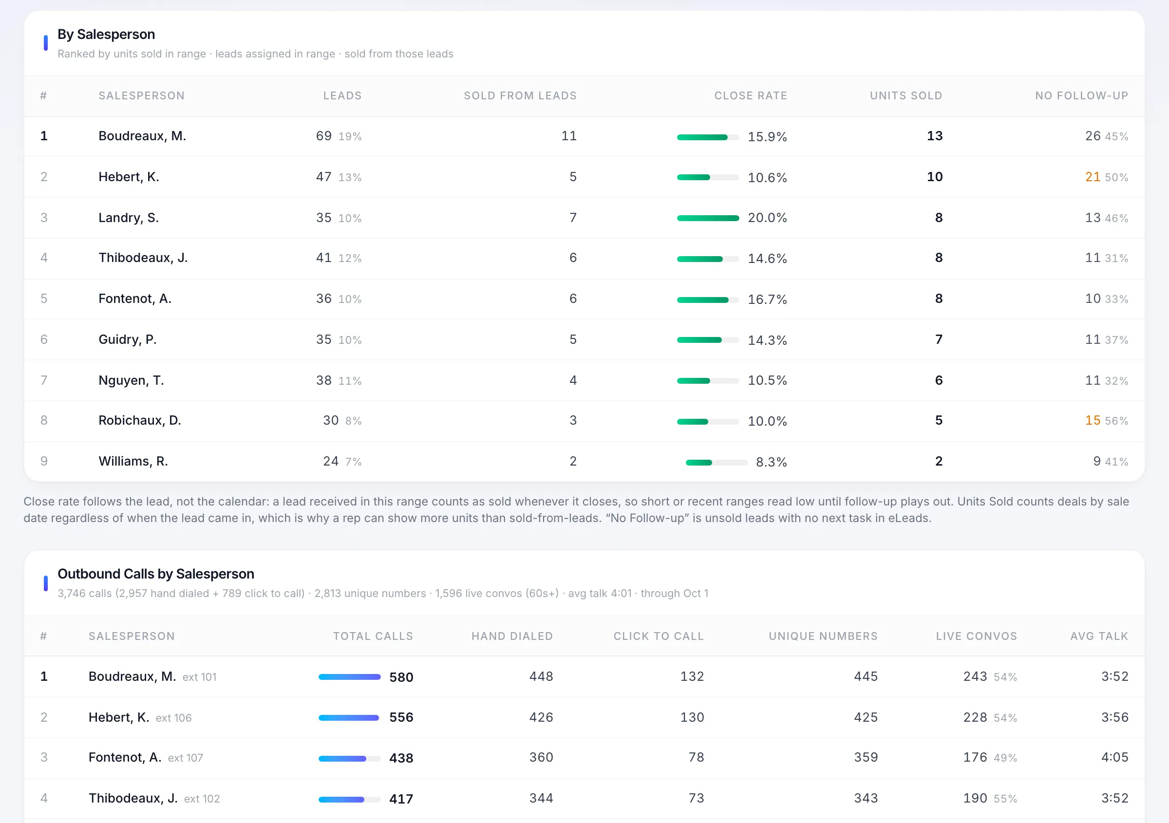
Task: Select Thibodeaux, J. in By Salesperson table
Action: pos(143,258)
